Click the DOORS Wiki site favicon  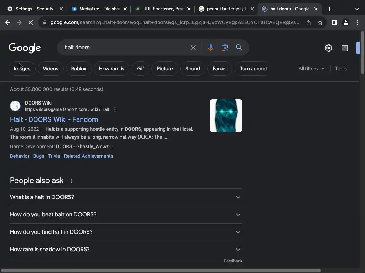coord(15,106)
